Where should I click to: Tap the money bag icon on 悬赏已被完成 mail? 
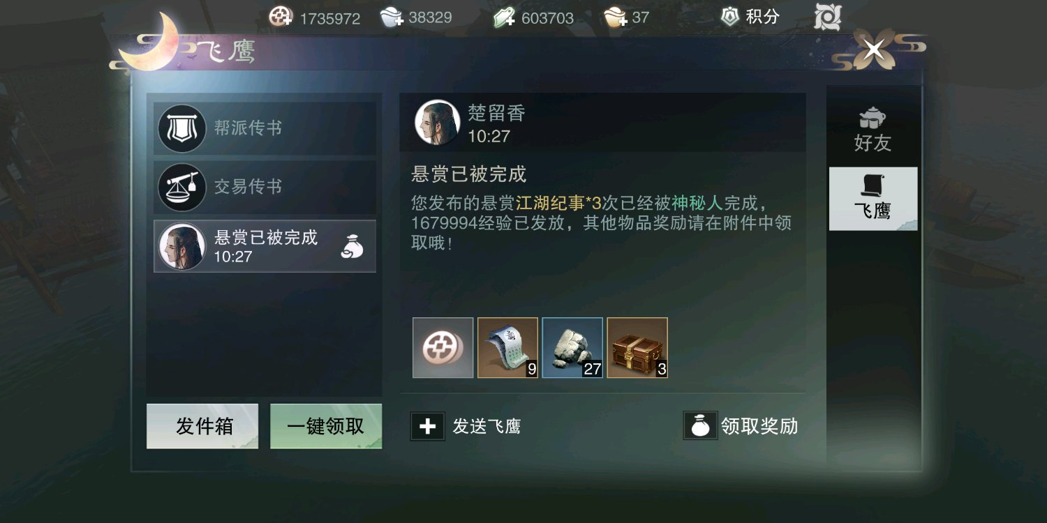(352, 246)
